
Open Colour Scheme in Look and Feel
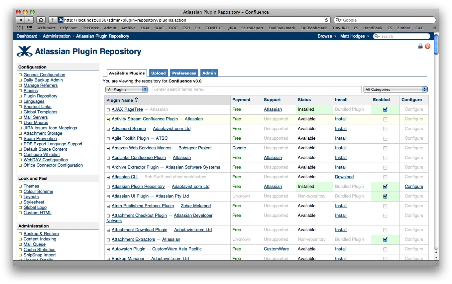tap(38, 192)
